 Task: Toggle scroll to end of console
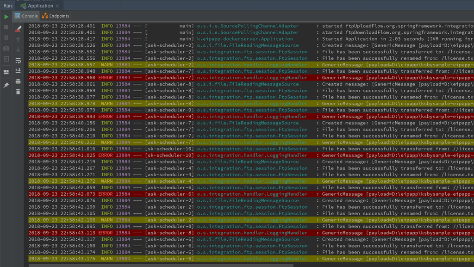pyautogui.click(x=18, y=71)
